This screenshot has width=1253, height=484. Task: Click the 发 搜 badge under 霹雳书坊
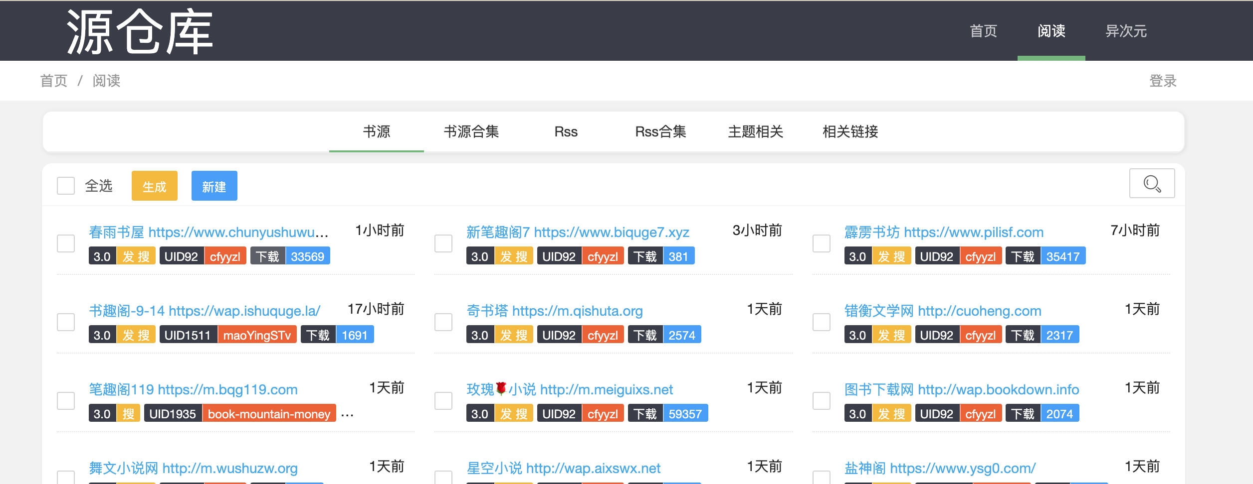tap(891, 256)
